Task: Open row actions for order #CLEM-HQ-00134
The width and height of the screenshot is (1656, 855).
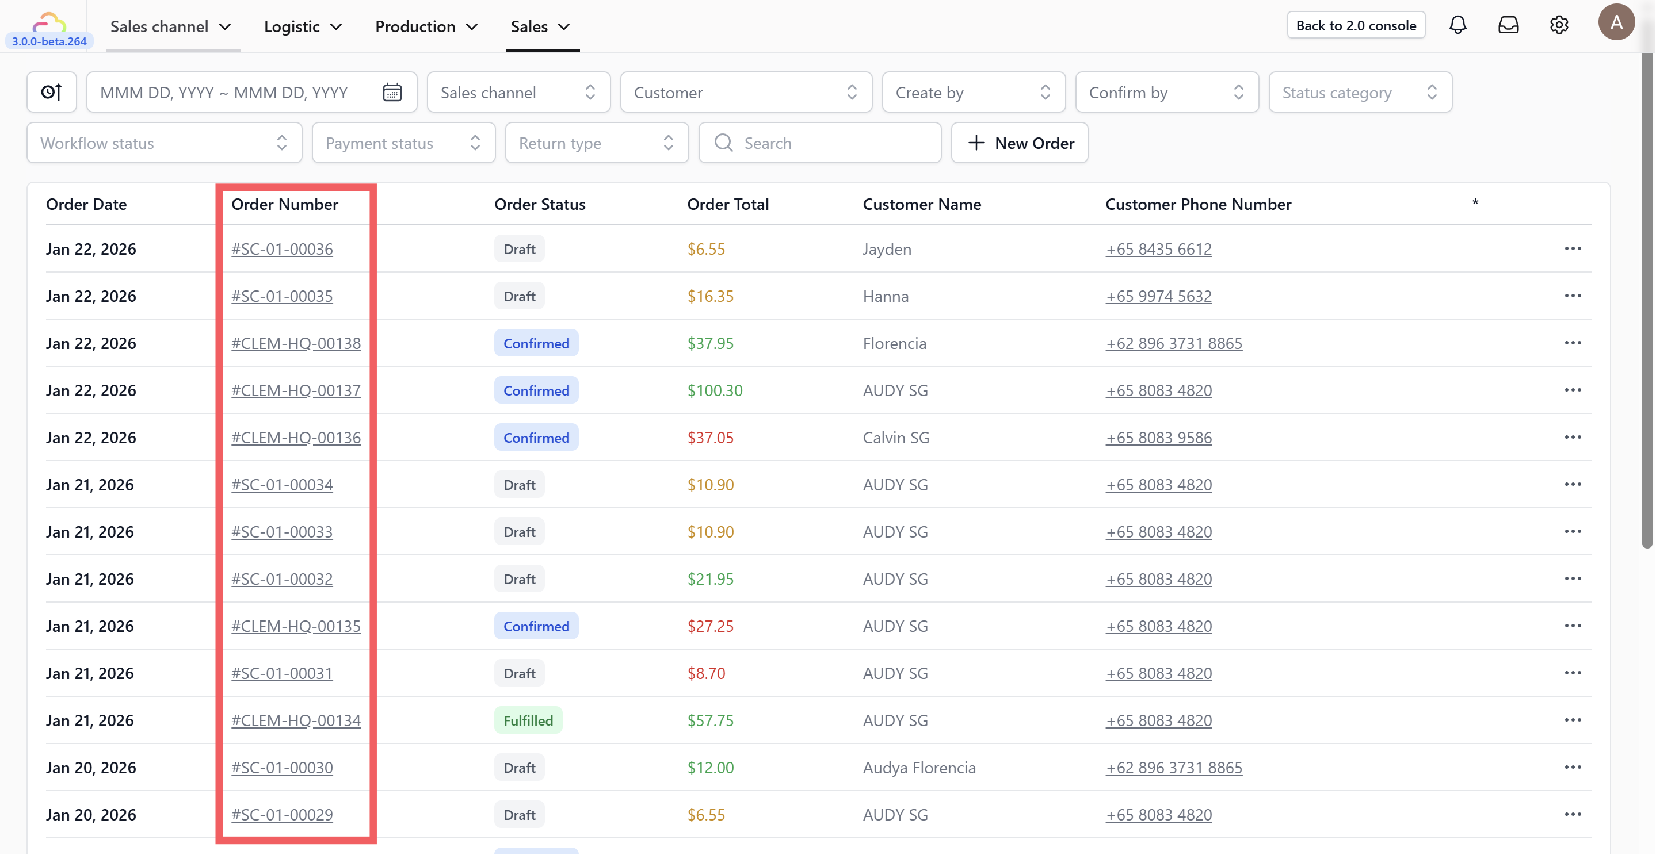Action: click(x=1573, y=720)
